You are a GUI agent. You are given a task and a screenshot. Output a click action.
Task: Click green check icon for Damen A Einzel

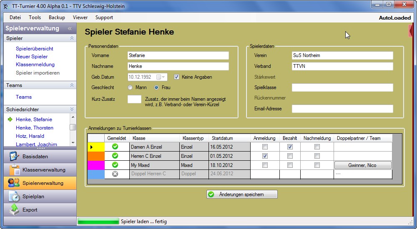pos(115,147)
